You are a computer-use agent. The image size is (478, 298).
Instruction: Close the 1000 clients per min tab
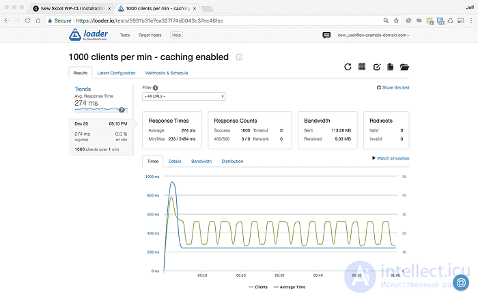click(x=195, y=8)
